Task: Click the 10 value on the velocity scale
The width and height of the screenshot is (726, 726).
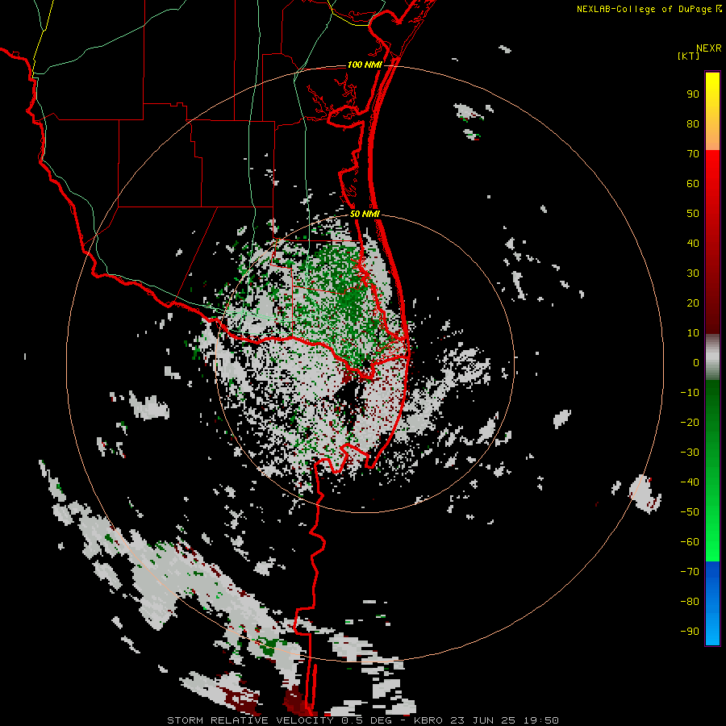Action: click(693, 333)
